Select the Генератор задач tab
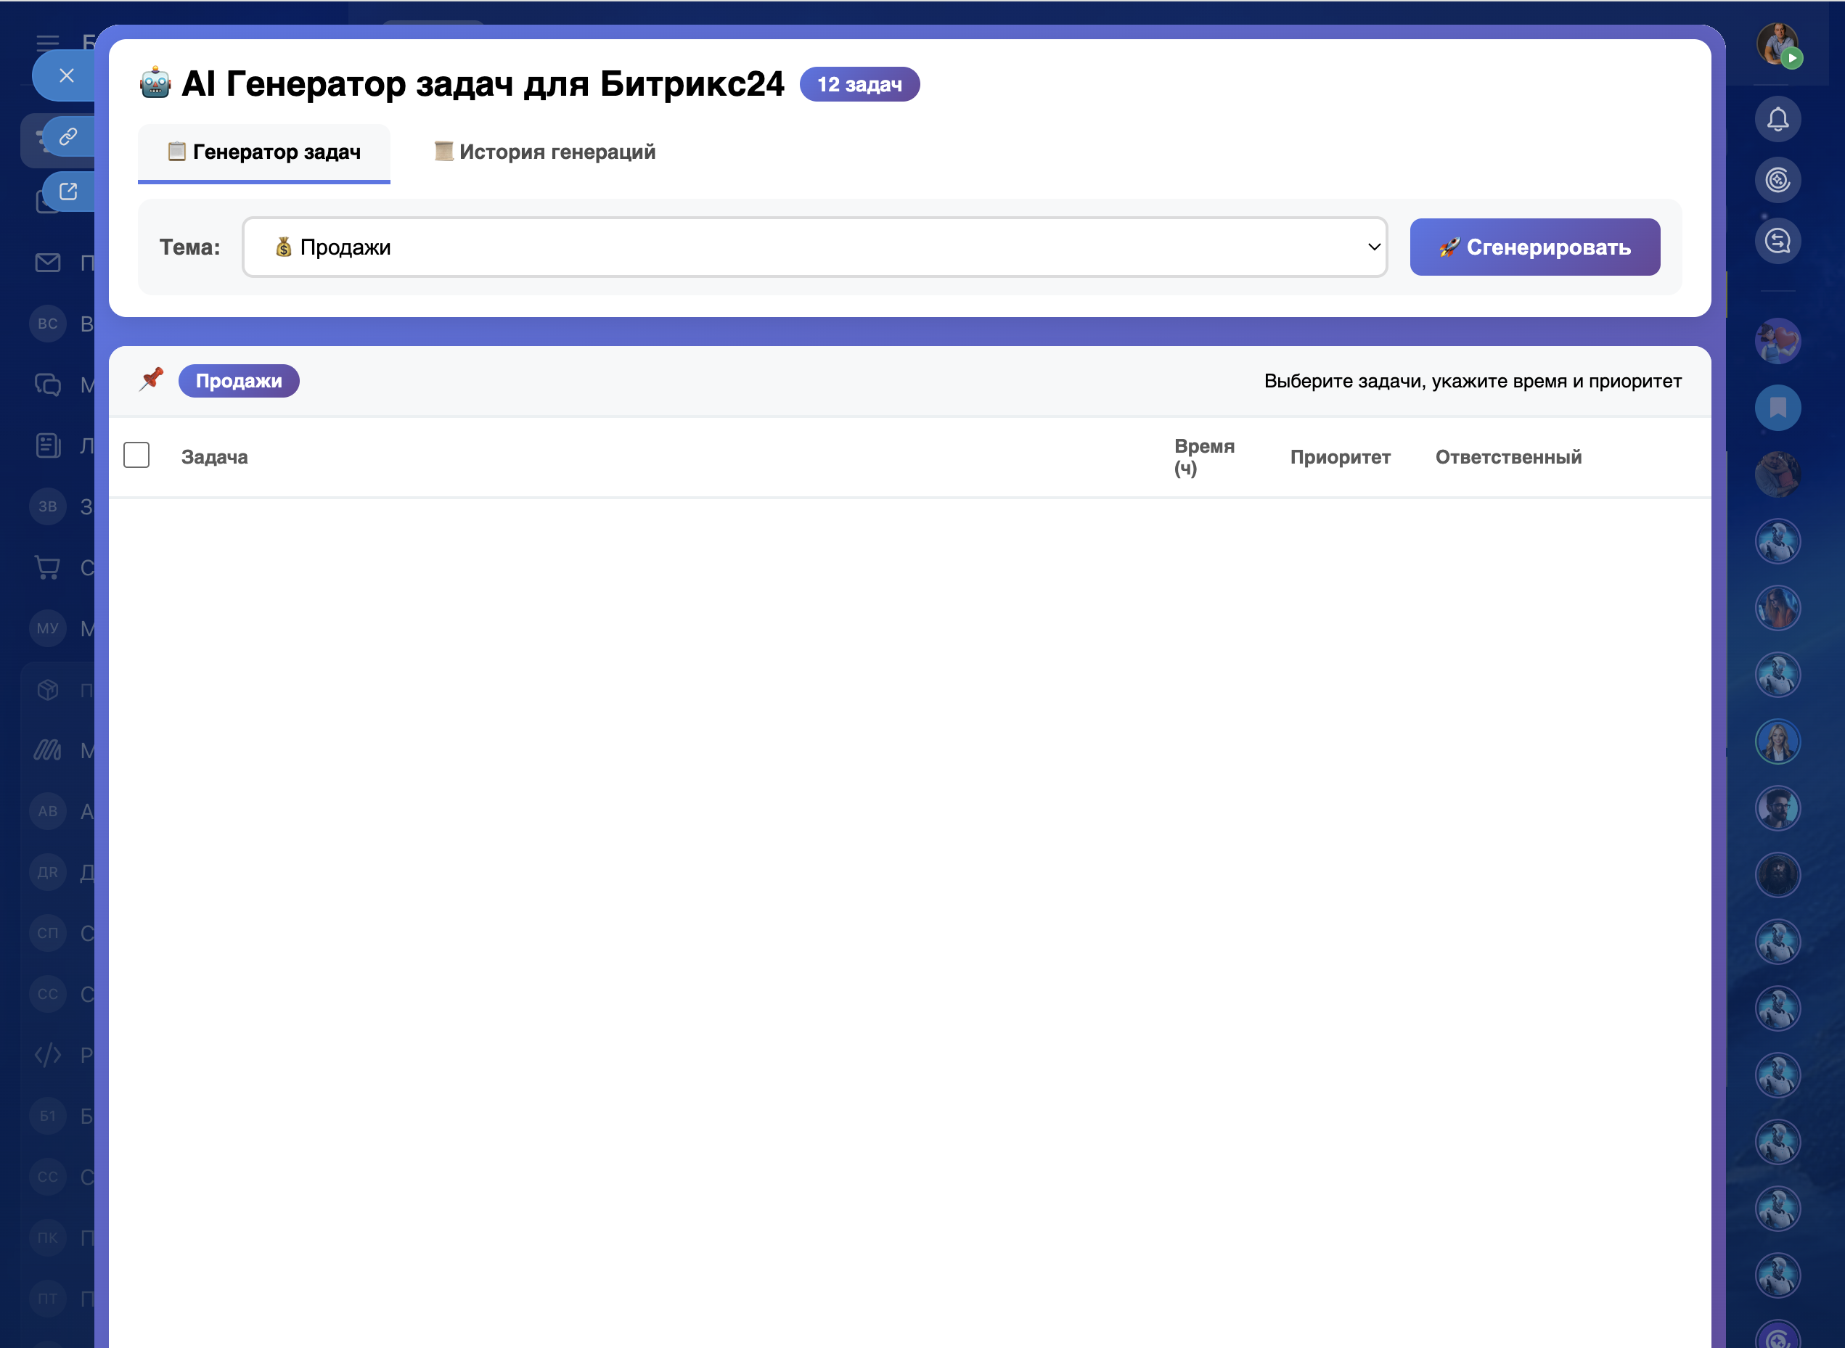 263,152
